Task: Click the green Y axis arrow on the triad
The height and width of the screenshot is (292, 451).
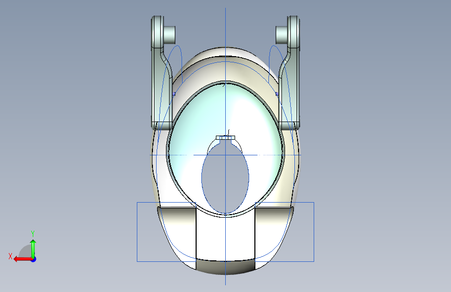Action: [33, 249]
